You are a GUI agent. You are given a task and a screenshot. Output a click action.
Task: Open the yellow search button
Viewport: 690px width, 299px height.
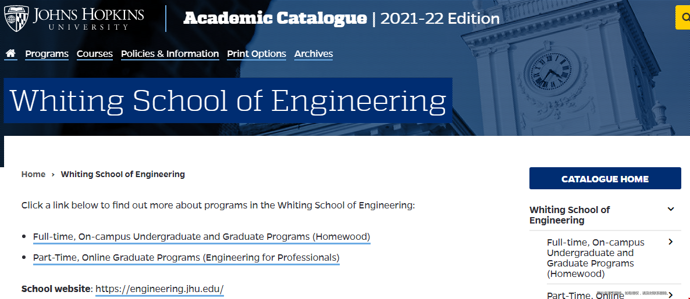coord(683,17)
